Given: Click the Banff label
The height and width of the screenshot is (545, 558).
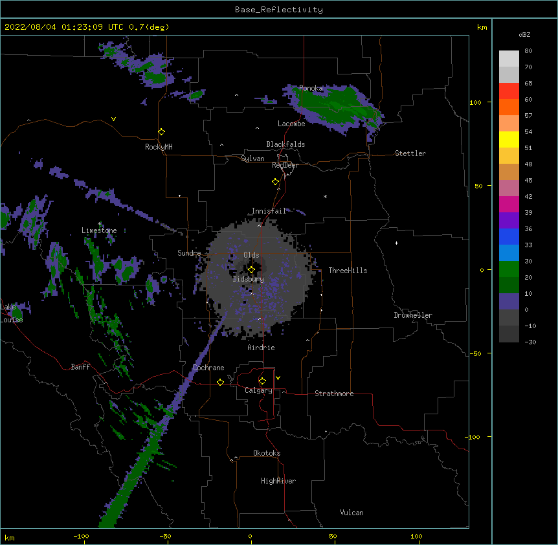Looking at the screenshot, I should point(80,367).
